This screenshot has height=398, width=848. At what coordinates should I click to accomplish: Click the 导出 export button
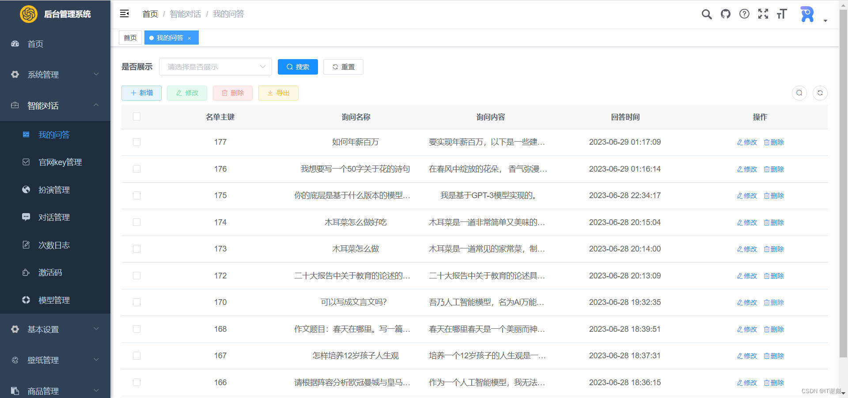[x=278, y=93]
